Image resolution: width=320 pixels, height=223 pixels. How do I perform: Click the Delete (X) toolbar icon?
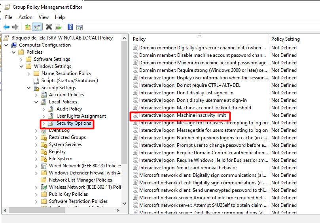tap(49, 27)
